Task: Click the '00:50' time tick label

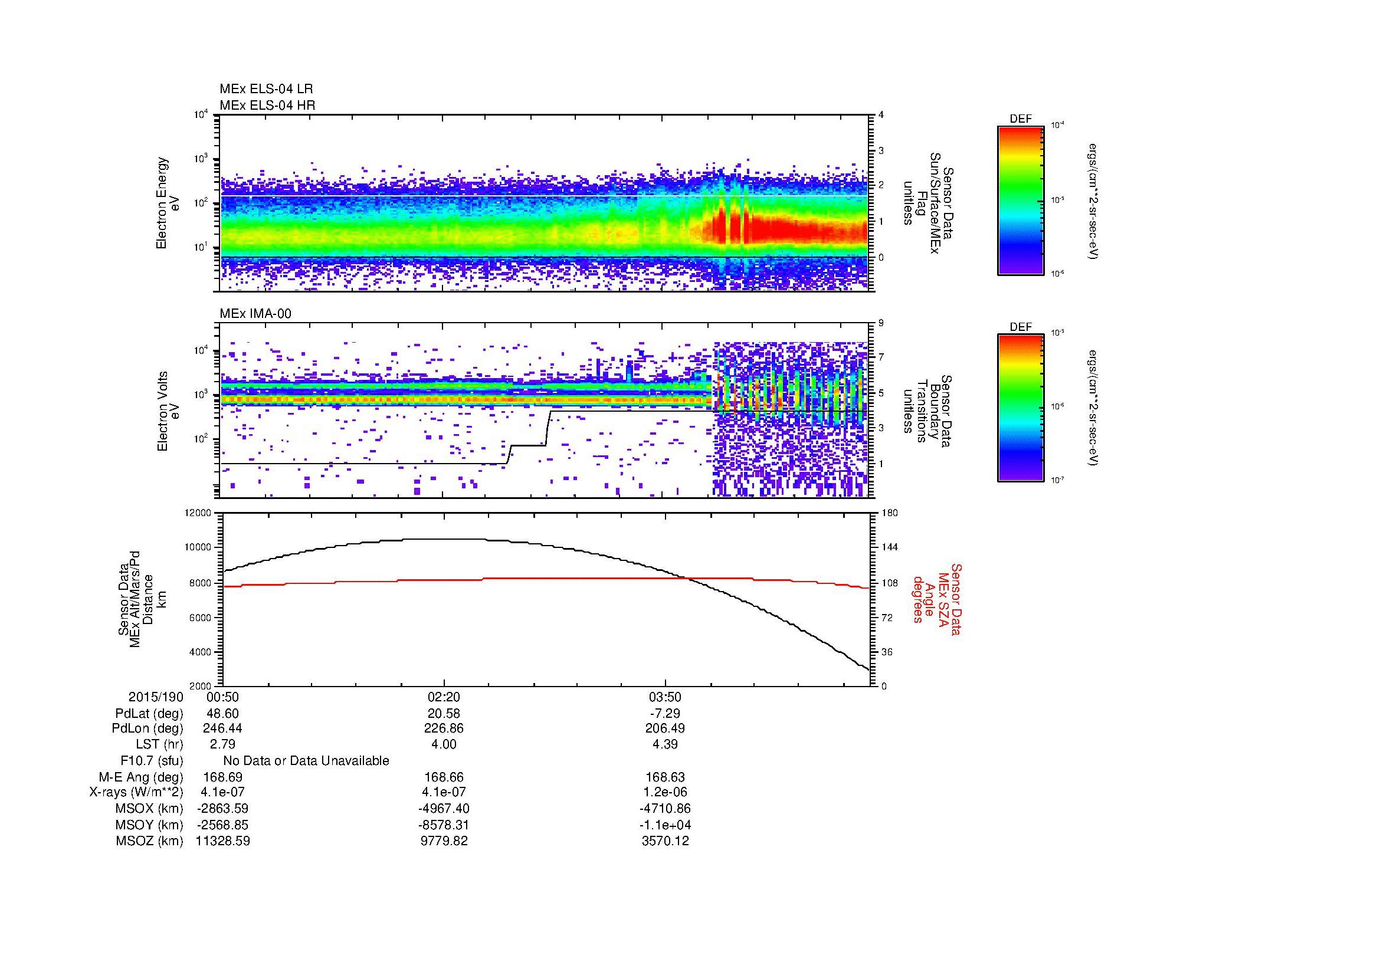Action: click(x=223, y=697)
